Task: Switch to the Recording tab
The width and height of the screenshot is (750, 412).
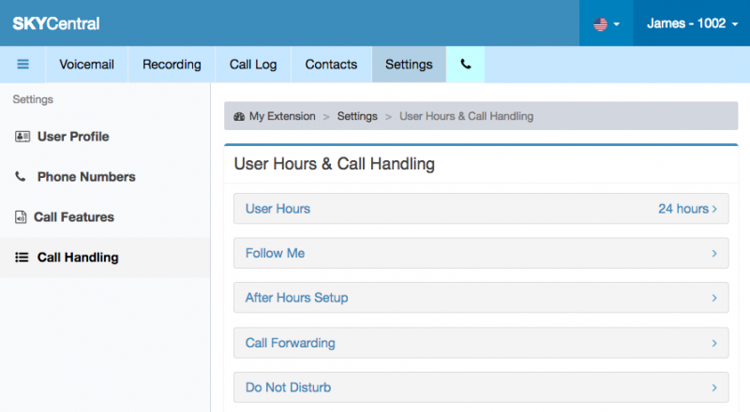Action: (x=172, y=64)
